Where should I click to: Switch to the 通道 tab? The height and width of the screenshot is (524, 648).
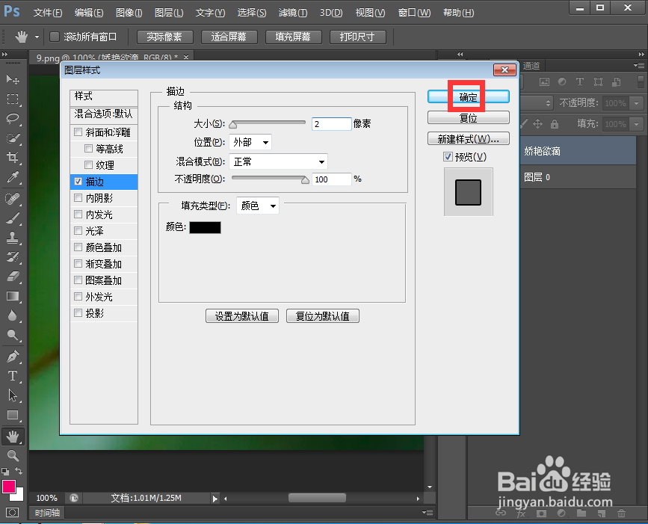pyautogui.click(x=531, y=65)
